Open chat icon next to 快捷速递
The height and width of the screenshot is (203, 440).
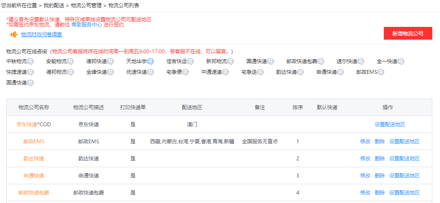pos(30,72)
